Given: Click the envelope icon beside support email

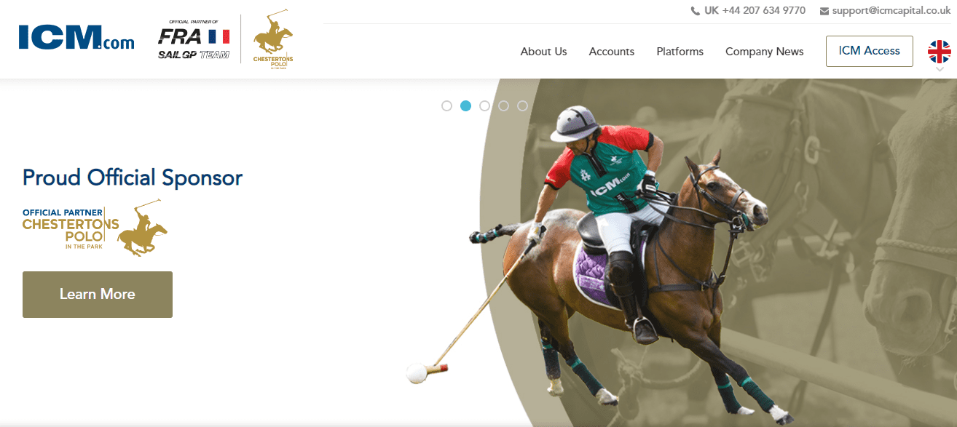Looking at the screenshot, I should tap(824, 11).
